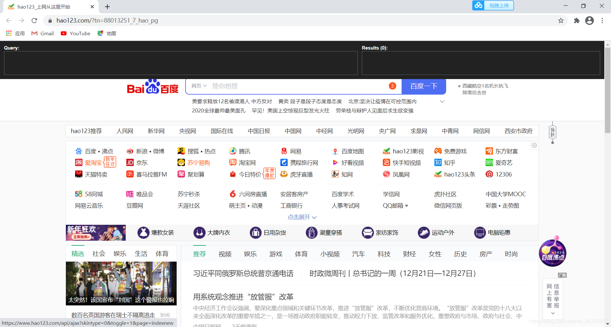
Task: Open the site-grid settings gear icon
Action: pos(534,145)
